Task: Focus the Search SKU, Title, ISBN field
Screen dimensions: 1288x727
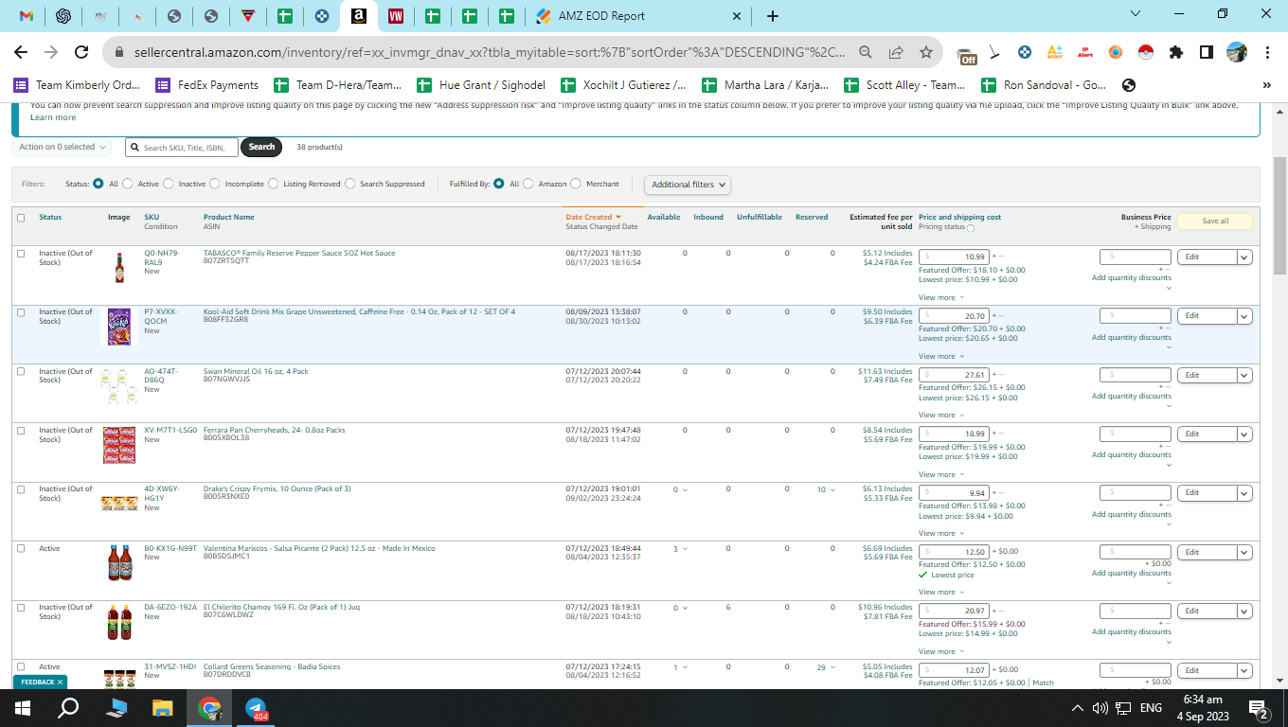Action: coord(182,147)
